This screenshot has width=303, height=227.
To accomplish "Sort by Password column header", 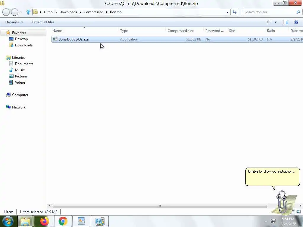I will (x=215, y=31).
